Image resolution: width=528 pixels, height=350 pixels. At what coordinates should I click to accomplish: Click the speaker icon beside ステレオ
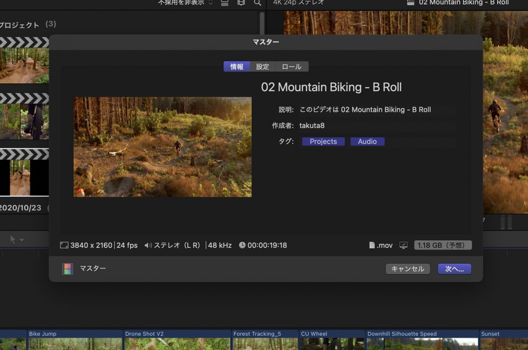pos(148,245)
